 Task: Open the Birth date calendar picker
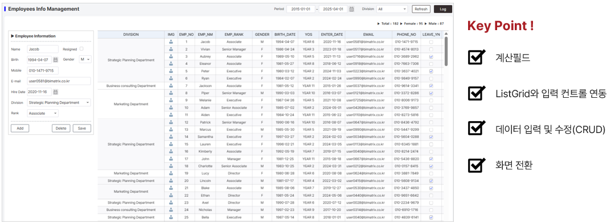(x=55, y=60)
